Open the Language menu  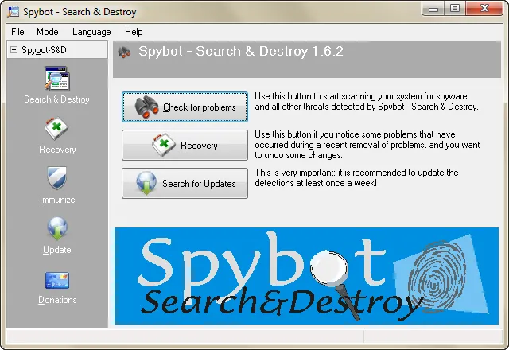91,32
